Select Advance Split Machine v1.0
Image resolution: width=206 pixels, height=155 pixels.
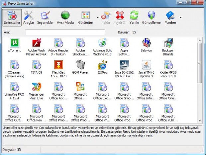(102, 47)
